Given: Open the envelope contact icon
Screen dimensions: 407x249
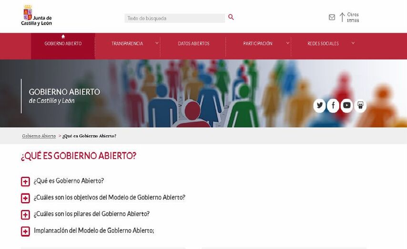Looking at the screenshot, I should 332,17.
